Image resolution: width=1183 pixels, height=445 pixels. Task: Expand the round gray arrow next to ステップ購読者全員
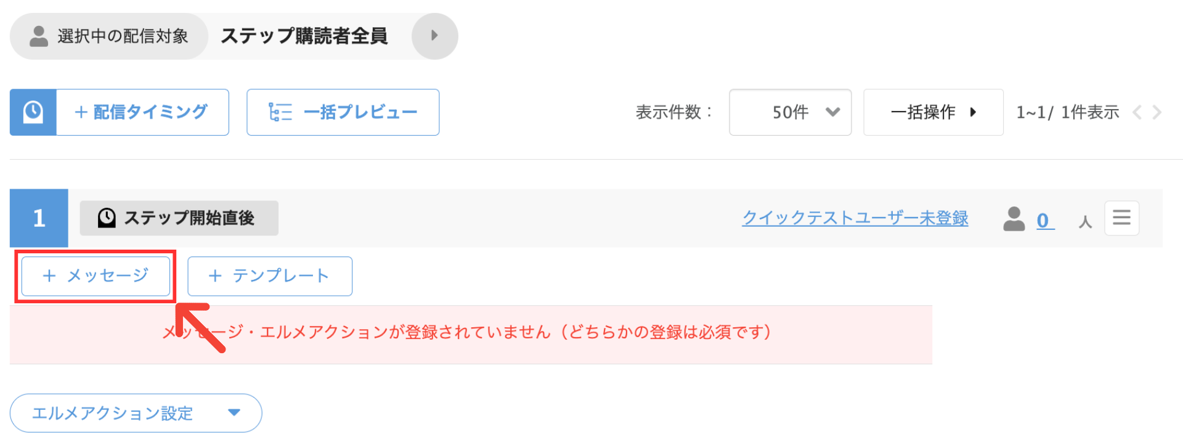tap(434, 36)
